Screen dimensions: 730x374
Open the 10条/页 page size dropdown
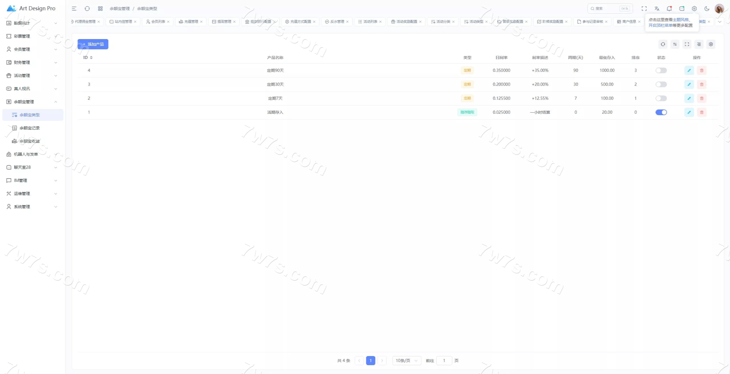406,361
